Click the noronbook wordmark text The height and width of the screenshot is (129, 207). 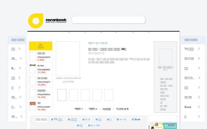point(56,20)
